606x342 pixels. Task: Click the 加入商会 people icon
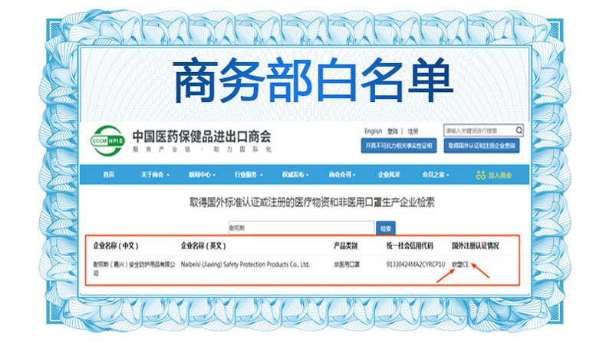[481, 175]
